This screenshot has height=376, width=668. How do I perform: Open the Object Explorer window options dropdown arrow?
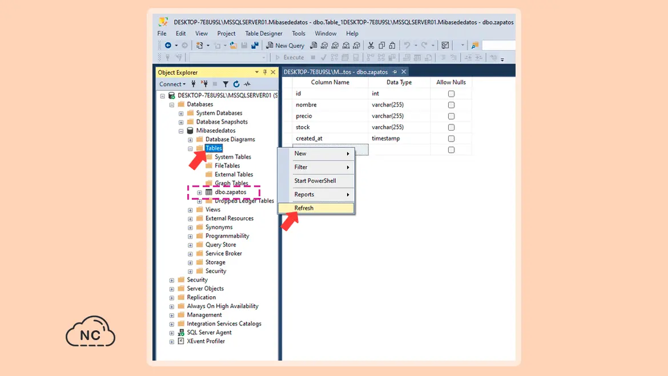point(256,72)
